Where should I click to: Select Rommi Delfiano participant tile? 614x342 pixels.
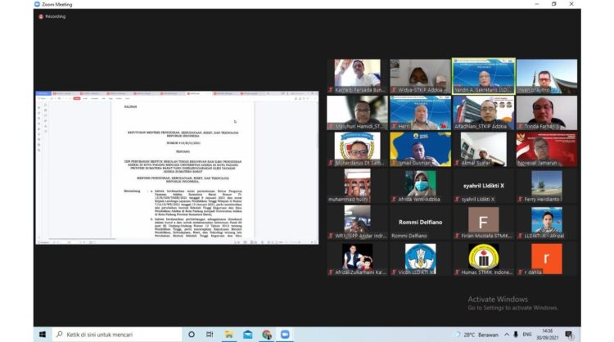[x=419, y=223]
